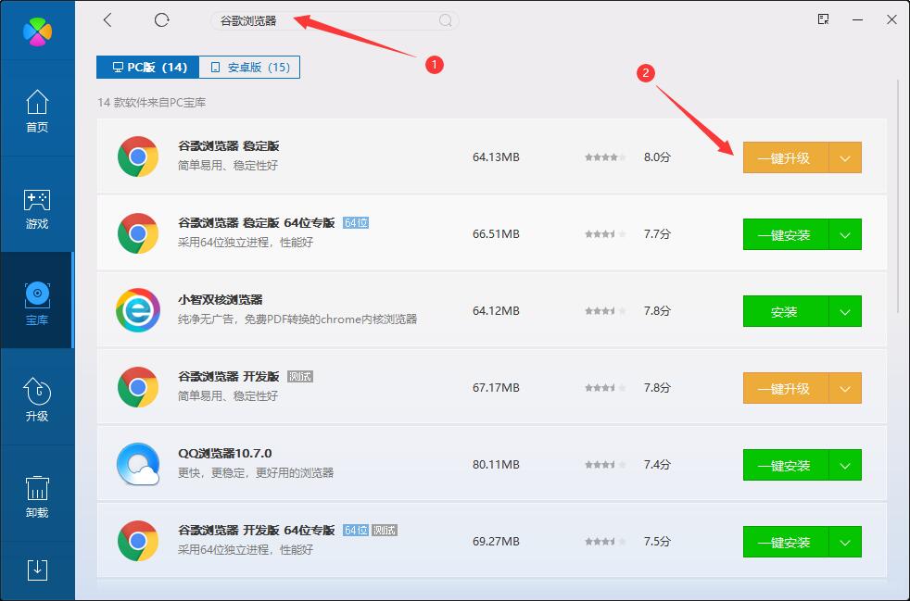This screenshot has width=910, height=601.
Task: Click 一键升级 for 谷歌浏览器 稳定版
Action: tap(785, 157)
